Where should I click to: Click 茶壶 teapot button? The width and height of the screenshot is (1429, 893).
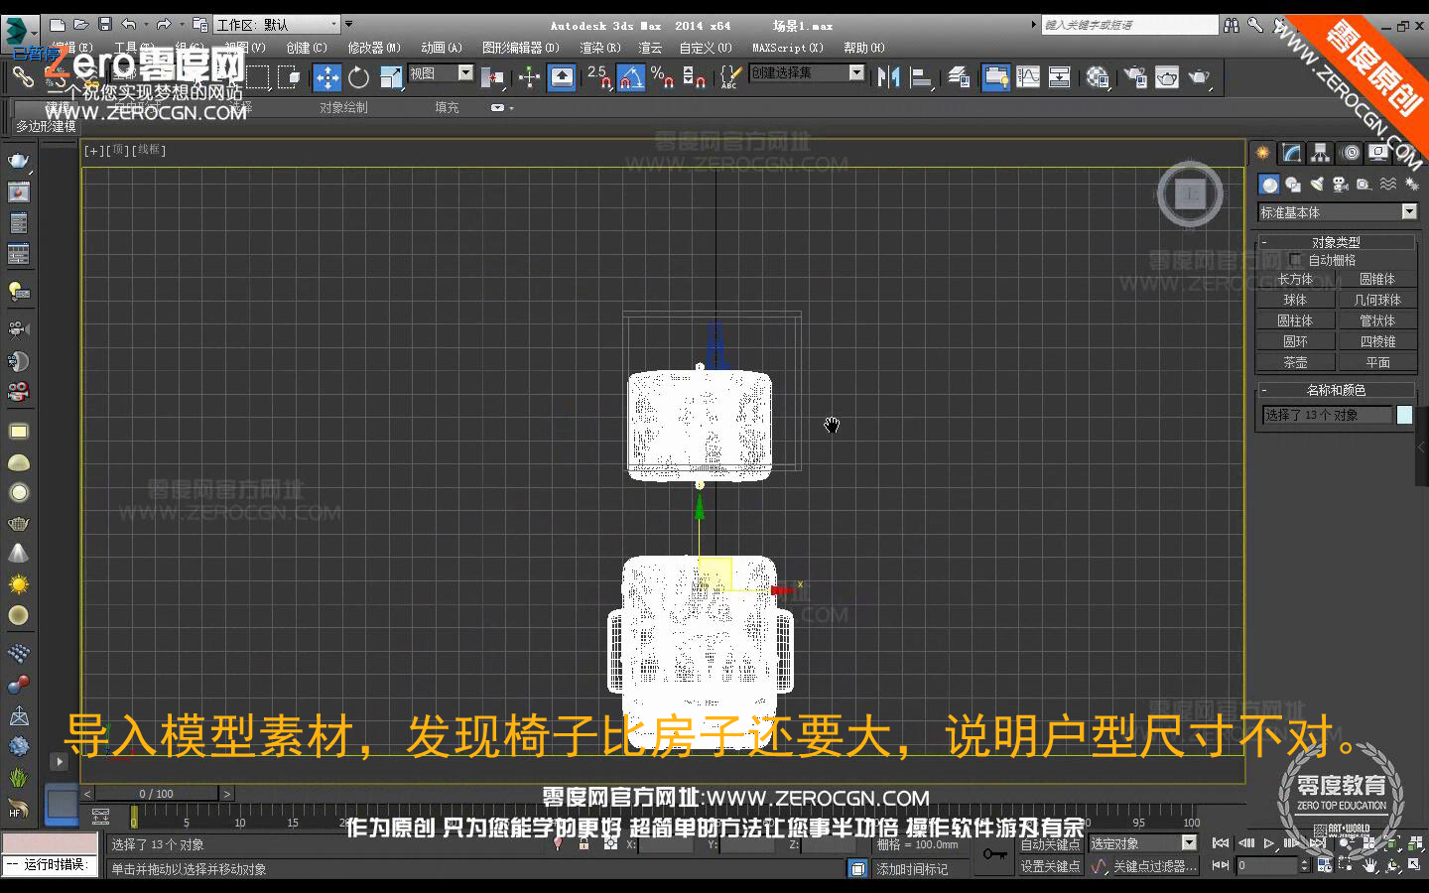coord(1295,363)
